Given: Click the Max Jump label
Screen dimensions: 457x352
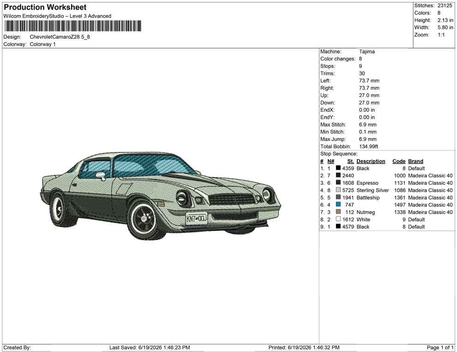Looking at the screenshot, I should (x=333, y=139).
